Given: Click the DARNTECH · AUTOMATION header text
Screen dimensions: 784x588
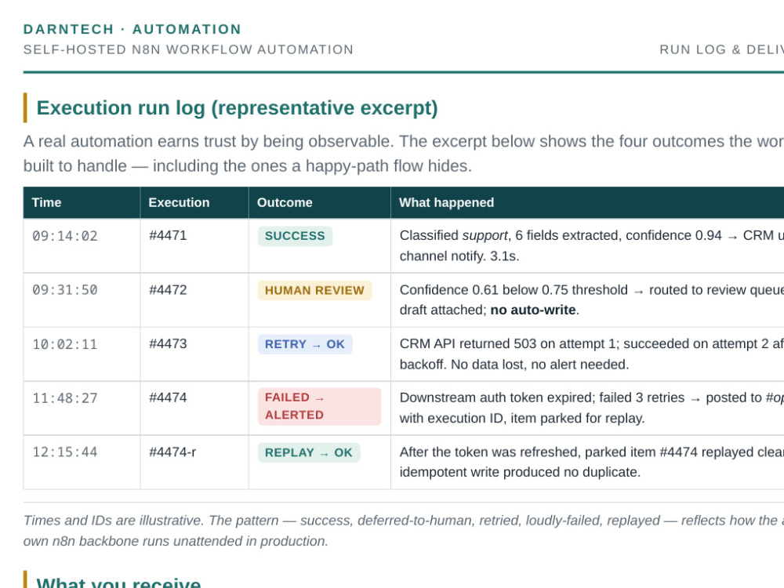Looking at the screenshot, I should tap(132, 29).
